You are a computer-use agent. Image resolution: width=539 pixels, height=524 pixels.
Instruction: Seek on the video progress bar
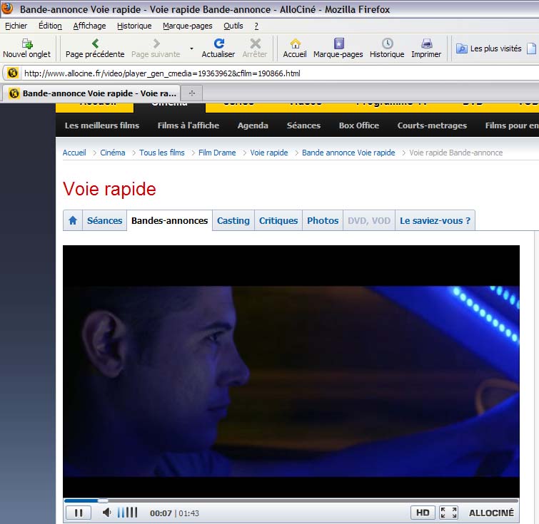click(291, 500)
